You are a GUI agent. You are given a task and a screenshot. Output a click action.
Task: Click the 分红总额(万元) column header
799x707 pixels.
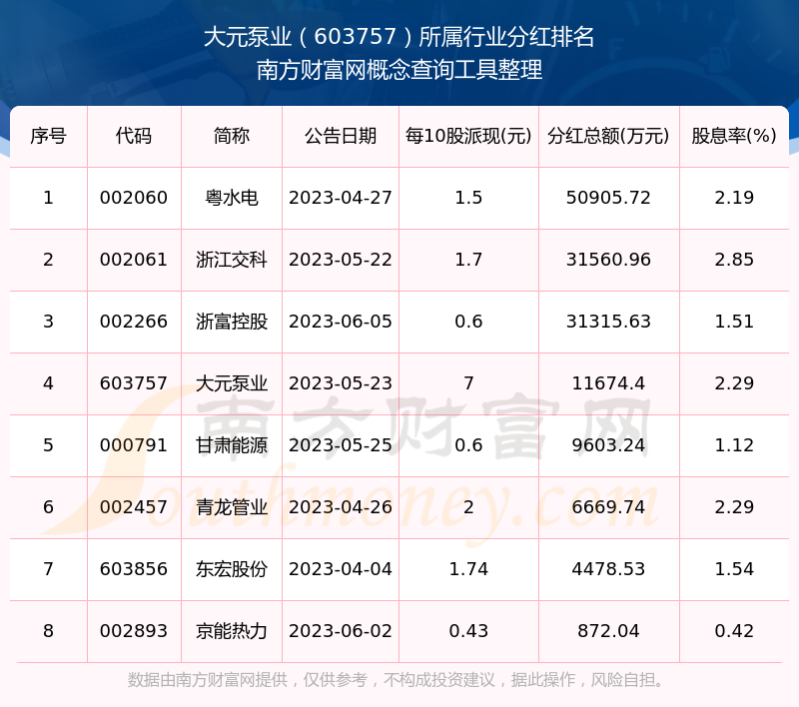pyautogui.click(x=608, y=136)
